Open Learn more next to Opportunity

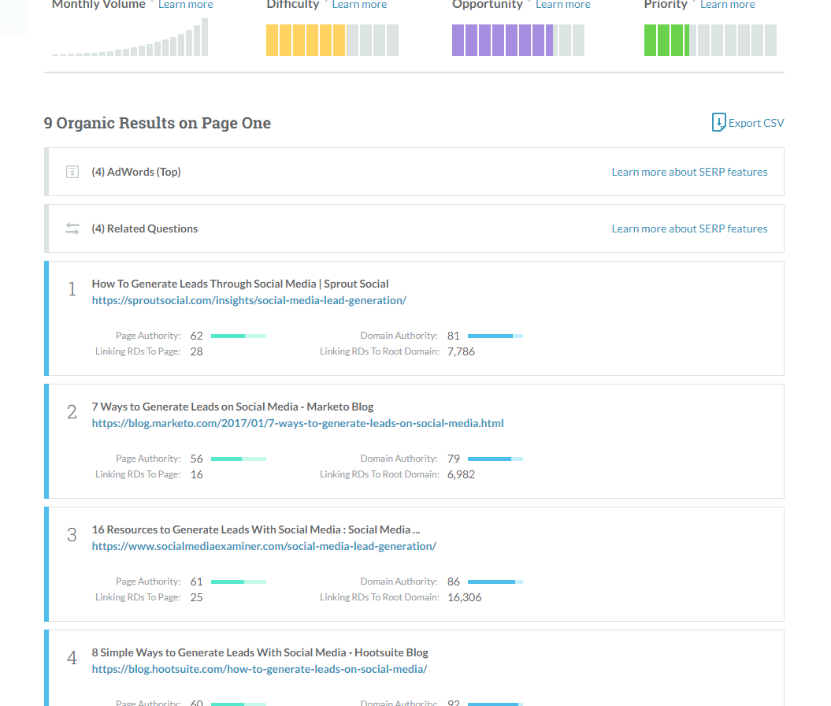(563, 5)
